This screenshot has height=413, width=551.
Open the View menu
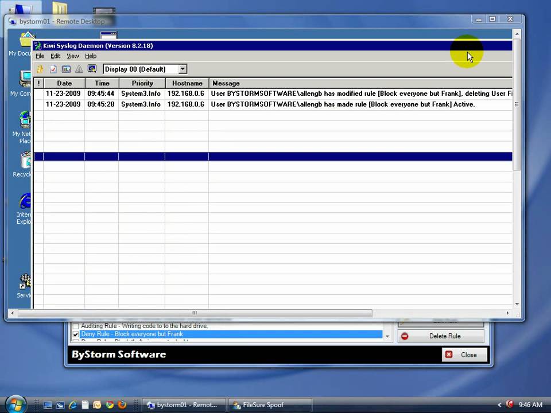pyautogui.click(x=73, y=56)
